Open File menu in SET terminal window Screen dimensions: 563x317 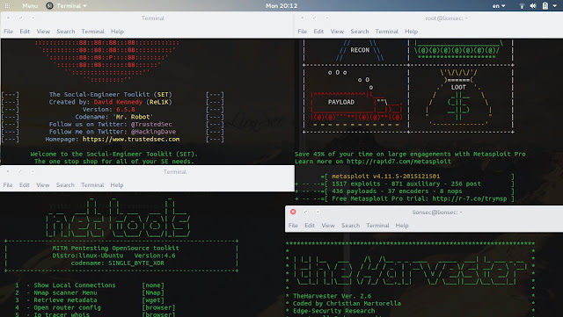[x=8, y=32]
